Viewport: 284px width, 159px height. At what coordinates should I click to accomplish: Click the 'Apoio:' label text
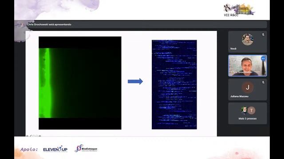(29, 149)
